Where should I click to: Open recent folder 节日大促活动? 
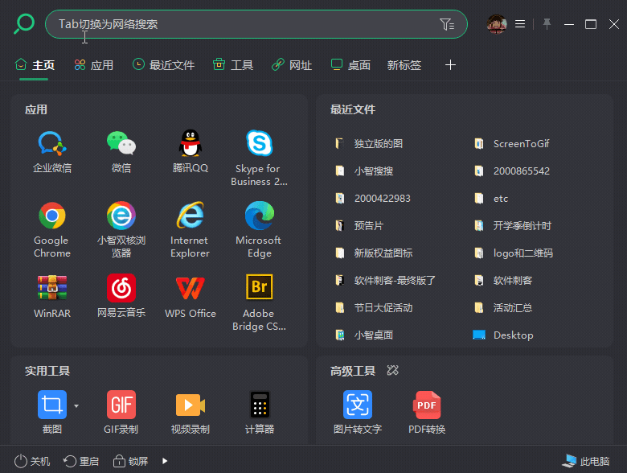[x=374, y=308]
